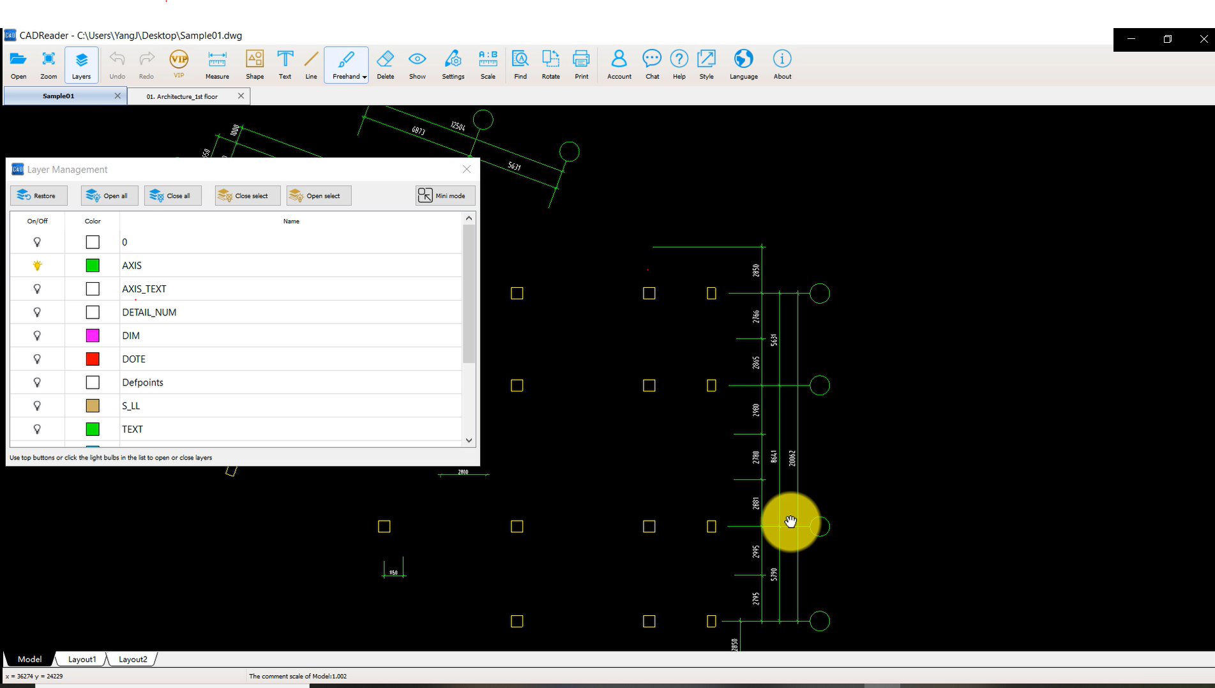Screen dimensions: 1215x688
Task: Toggle the TEXT layer light bulb
Action: pos(37,430)
